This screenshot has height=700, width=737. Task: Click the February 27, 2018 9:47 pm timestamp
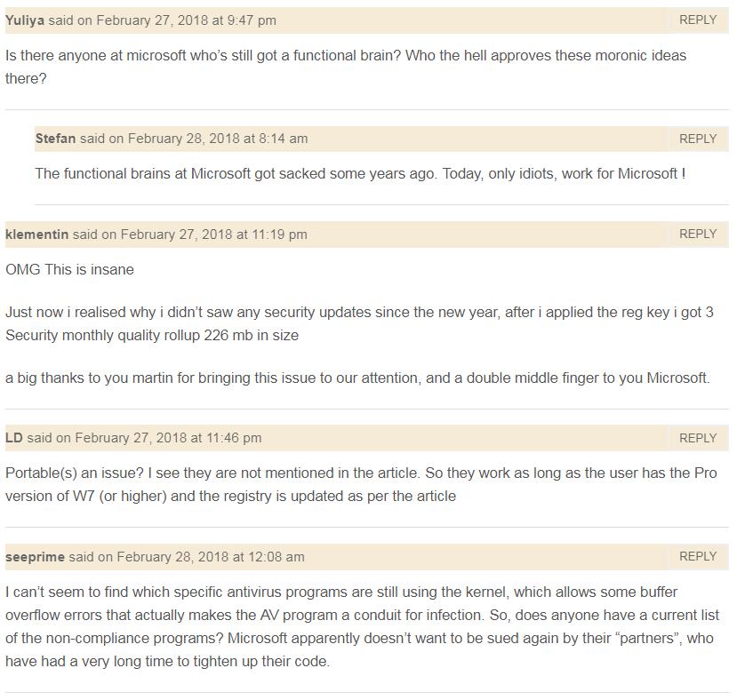click(x=186, y=20)
